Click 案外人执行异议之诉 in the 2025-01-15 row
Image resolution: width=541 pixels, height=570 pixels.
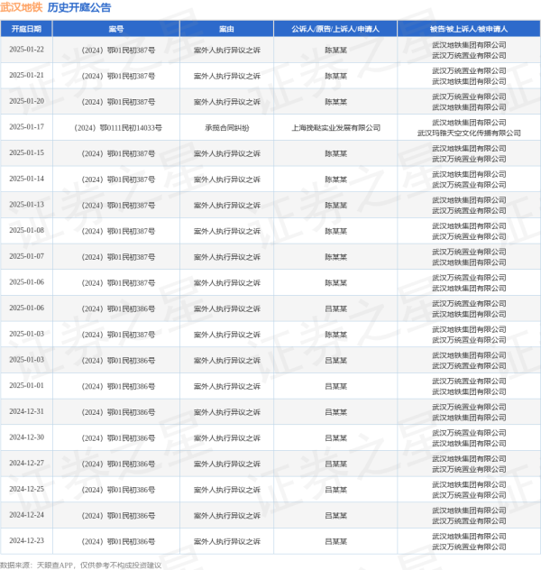227,153
